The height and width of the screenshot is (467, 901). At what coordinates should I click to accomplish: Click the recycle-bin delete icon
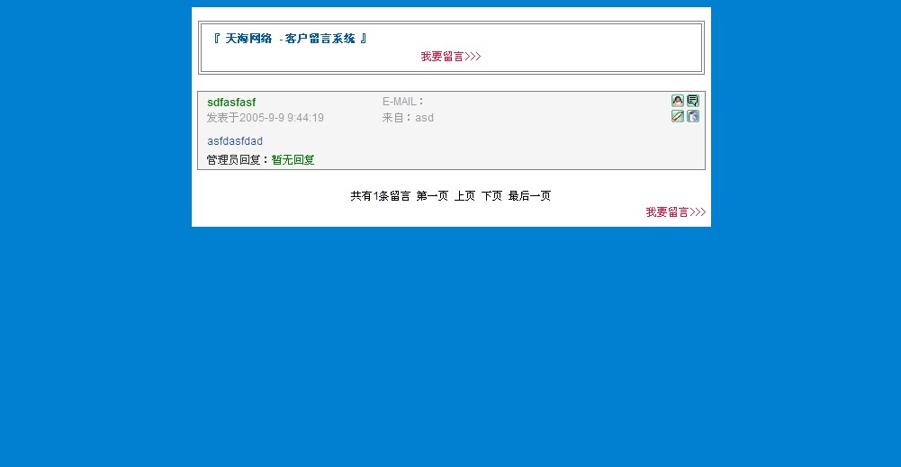pos(693,116)
